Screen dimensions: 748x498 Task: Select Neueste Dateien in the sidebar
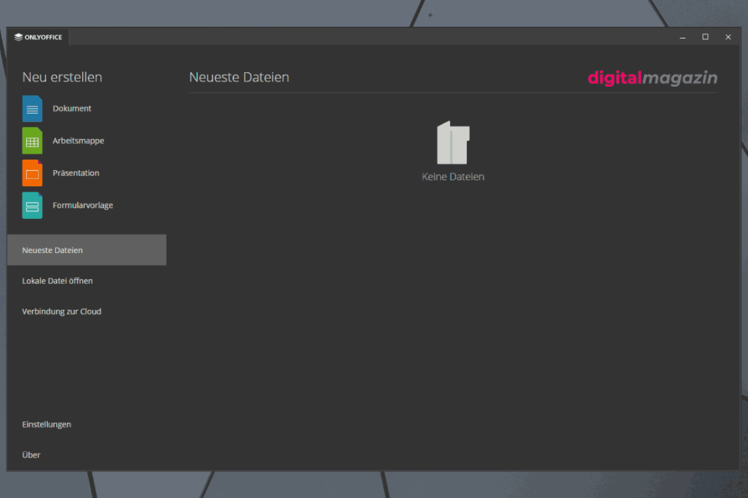point(53,250)
